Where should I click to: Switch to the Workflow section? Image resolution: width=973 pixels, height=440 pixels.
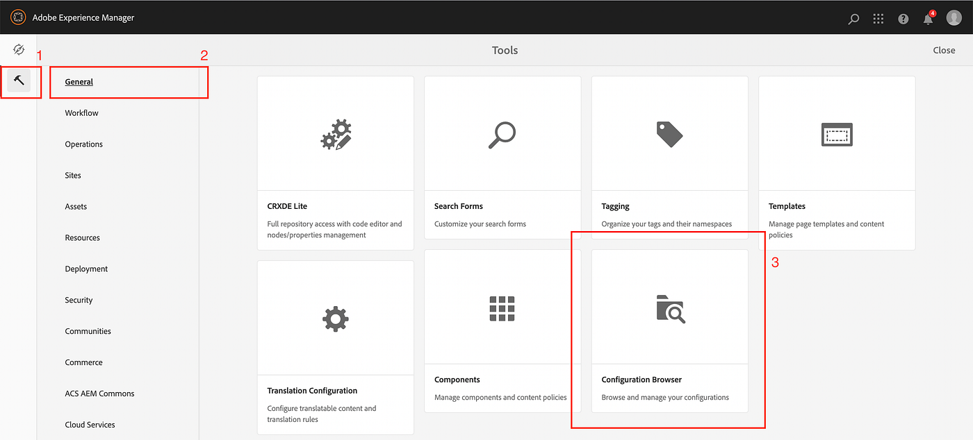click(81, 112)
